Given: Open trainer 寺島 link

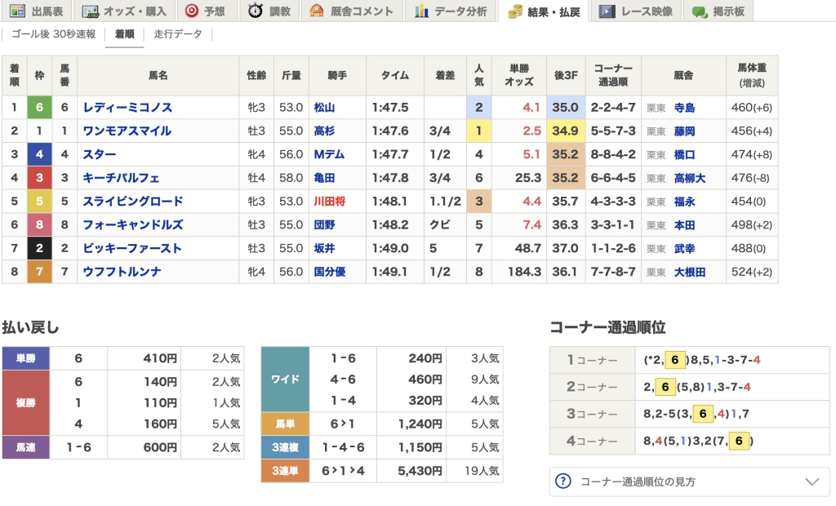Looking at the screenshot, I should (x=685, y=108).
